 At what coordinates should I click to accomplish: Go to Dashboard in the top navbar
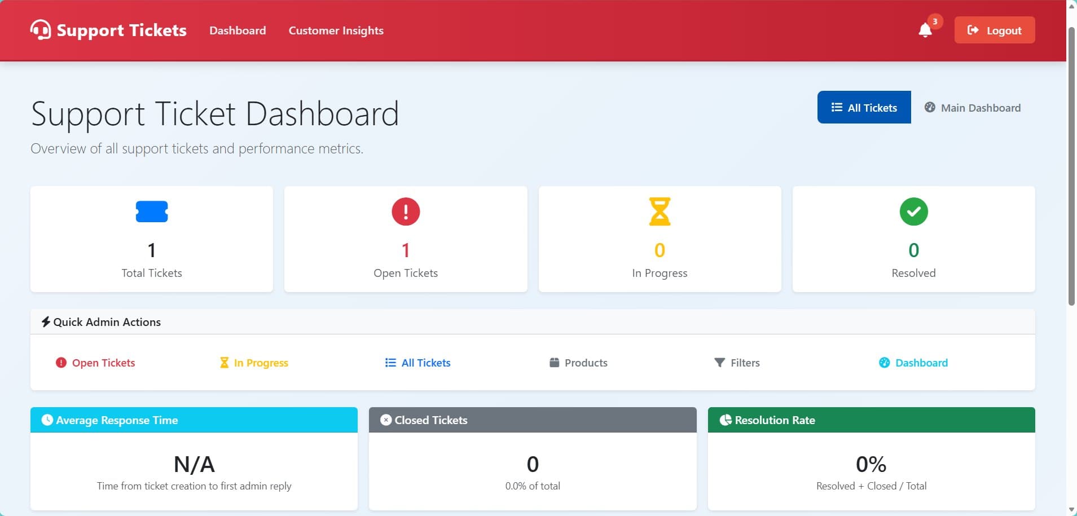pos(238,30)
